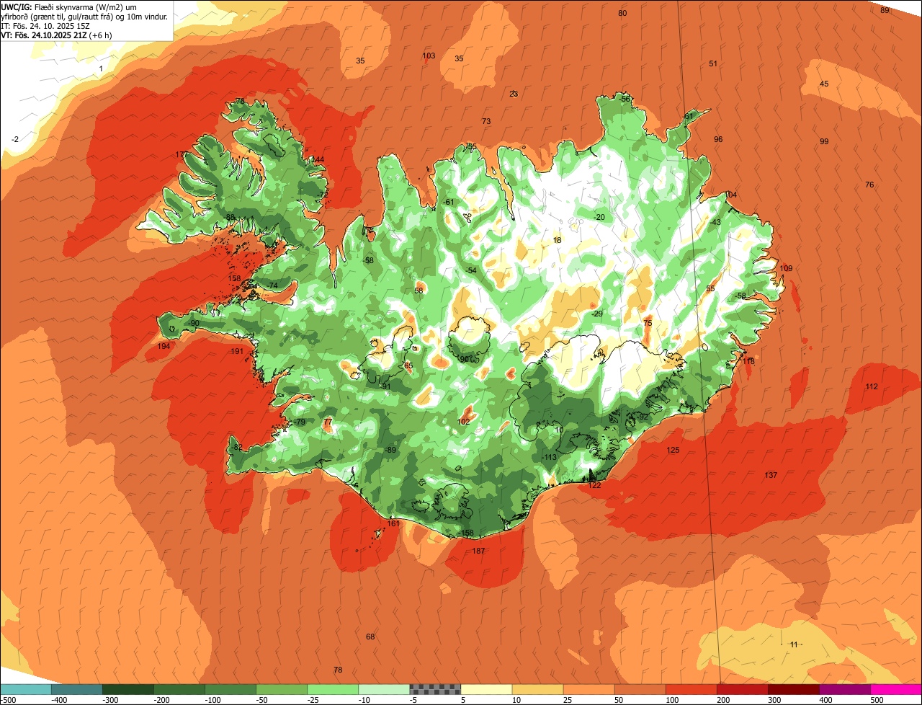Click the map value 112
The width and height of the screenshot is (922, 705).
(x=872, y=387)
